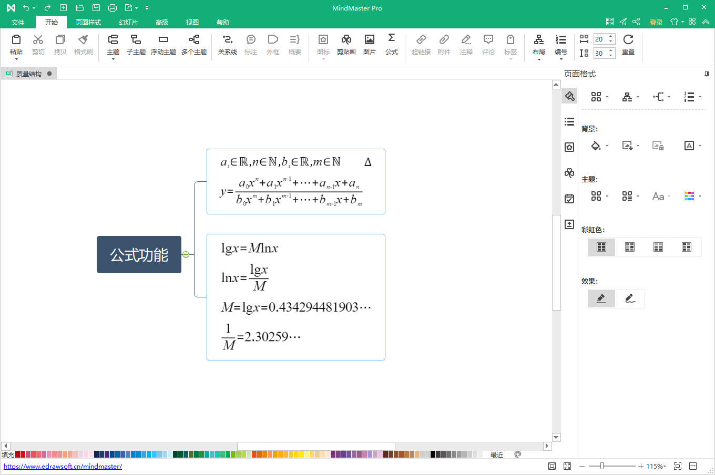715x475 pixels.
Task: Click the Note (注释) icon
Action: point(466,40)
